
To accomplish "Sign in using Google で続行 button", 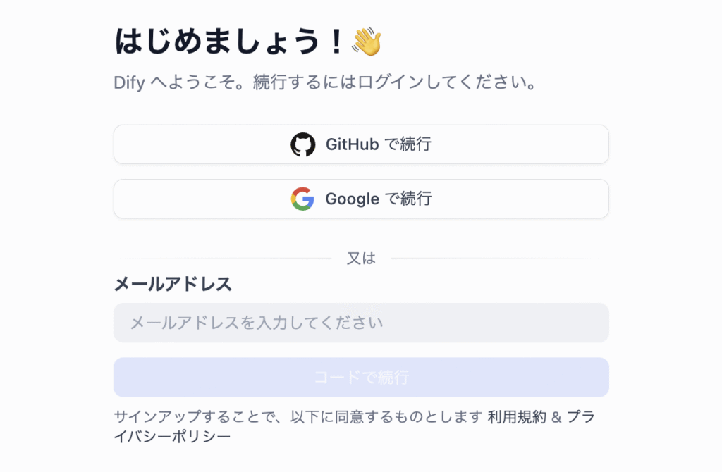I will tap(361, 199).
